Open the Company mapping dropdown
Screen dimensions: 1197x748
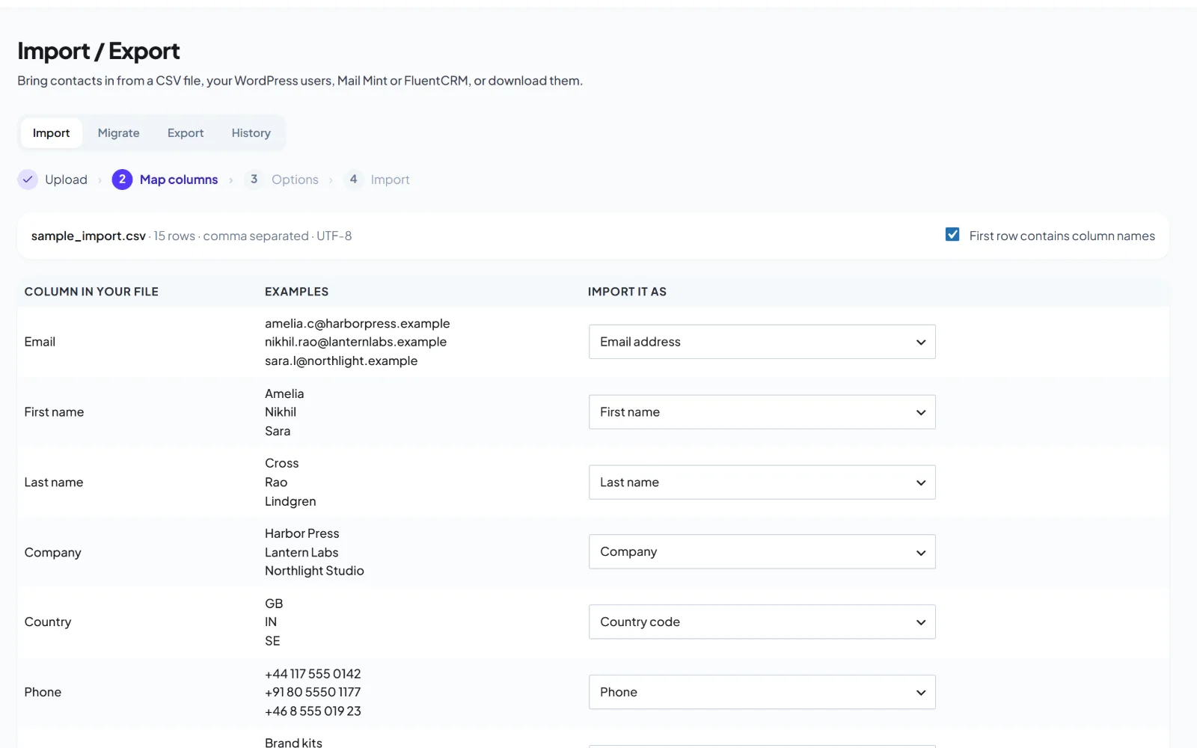(x=762, y=552)
